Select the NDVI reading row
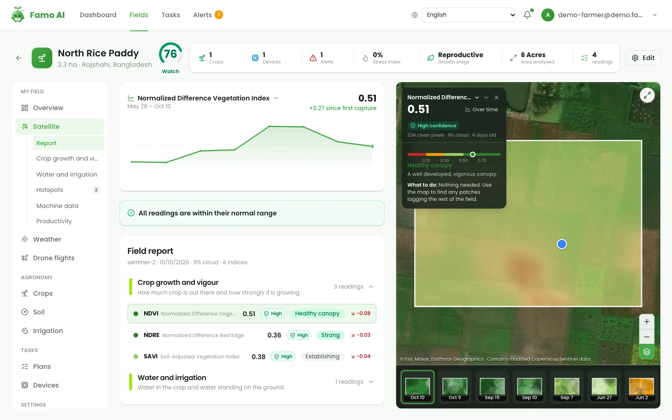 tap(252, 314)
